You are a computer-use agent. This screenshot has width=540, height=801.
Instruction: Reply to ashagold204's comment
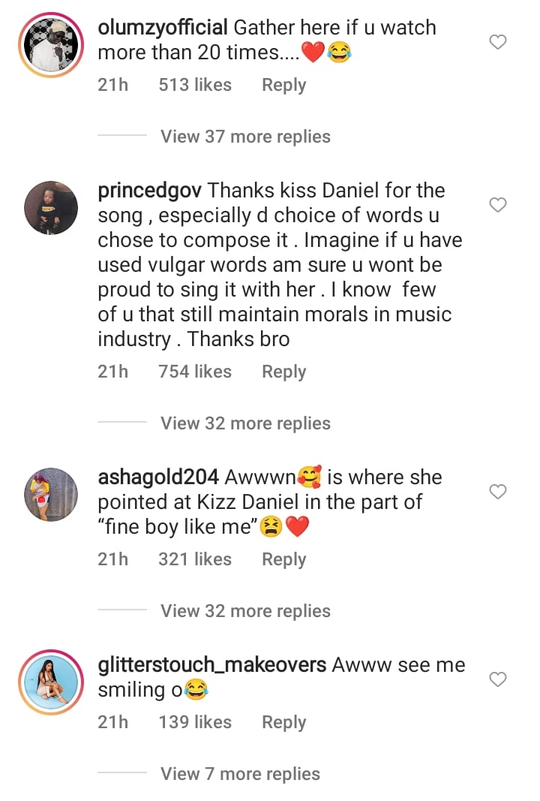tap(283, 559)
